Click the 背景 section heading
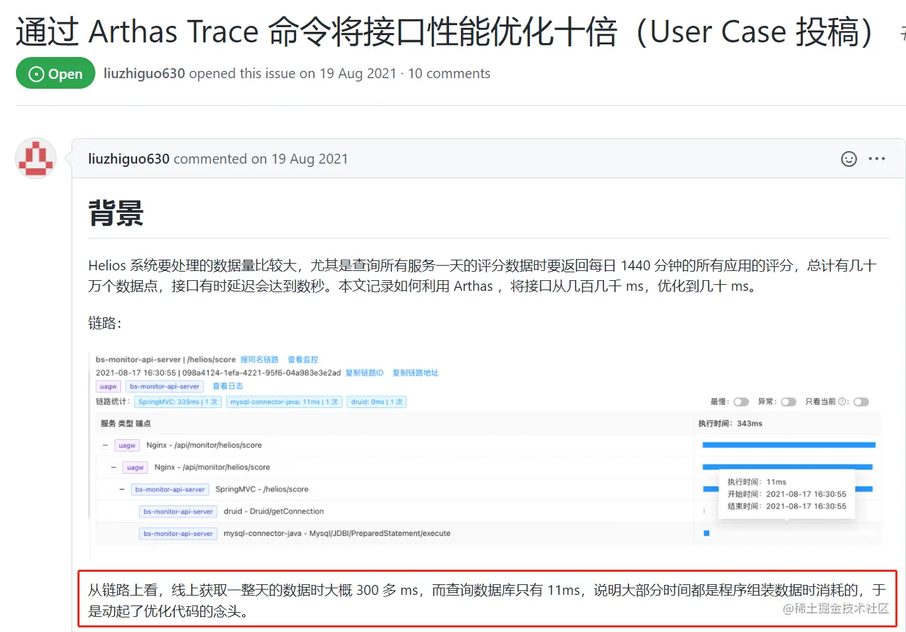Screen dimensions: 906x632 click(116, 213)
